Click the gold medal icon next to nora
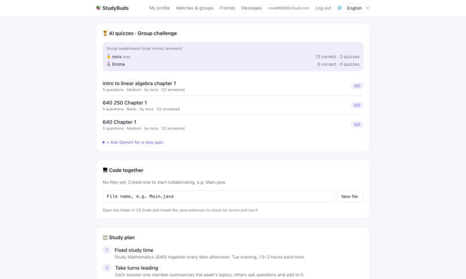Screen dimensions: 466x279 [109, 57]
